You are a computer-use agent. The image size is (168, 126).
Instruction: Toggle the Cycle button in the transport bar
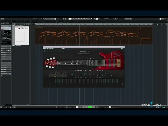point(83,107)
